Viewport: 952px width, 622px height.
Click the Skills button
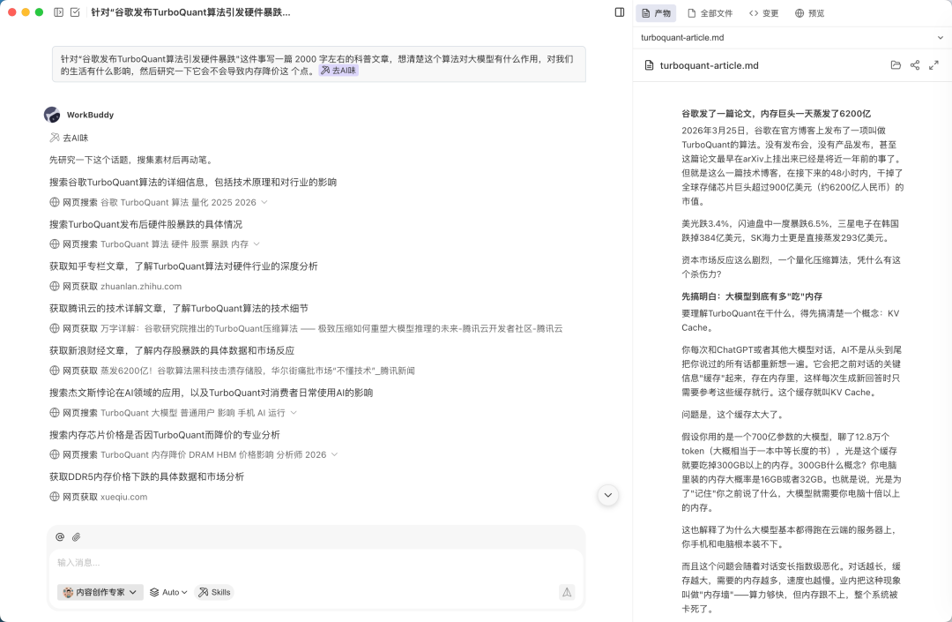[x=214, y=592]
